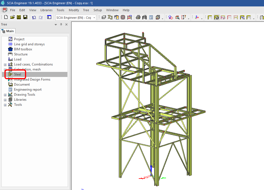This screenshot has width=264, height=190.
Task: Click the Undo arrow icon
Action: (34, 17)
